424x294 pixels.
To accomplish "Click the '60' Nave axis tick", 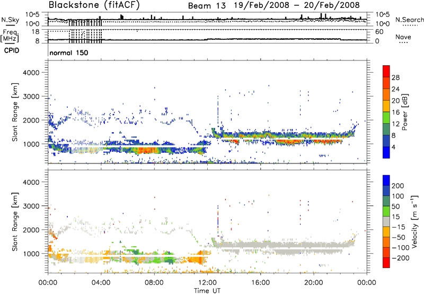I will point(379,32).
